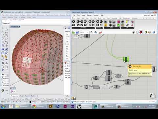Open Grasshopper Solution menu
Viewport: 158px width, 119px height.
pyautogui.click(x=96, y=15)
